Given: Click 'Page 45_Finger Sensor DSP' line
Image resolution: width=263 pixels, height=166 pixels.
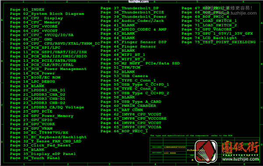Looking at the screenshot, I should point(134,42).
